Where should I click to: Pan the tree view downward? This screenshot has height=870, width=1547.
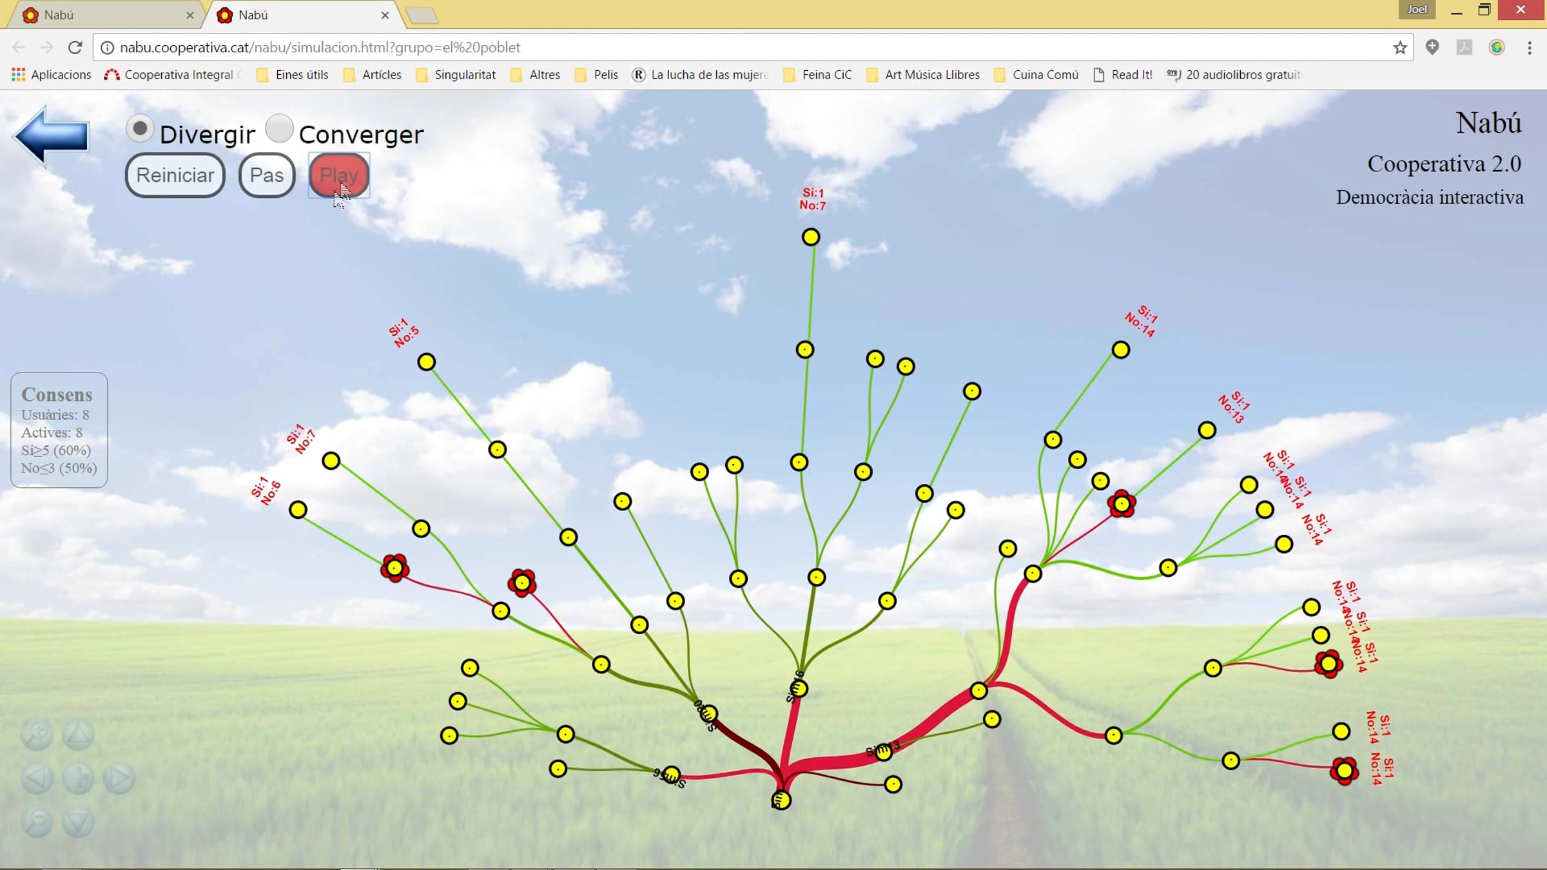click(x=78, y=822)
